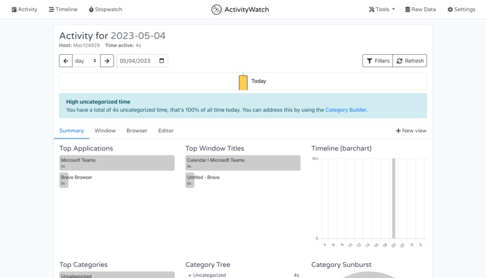Click the gray bar in Timeline barchart
Screen dimensions: 486x278
click(394, 198)
